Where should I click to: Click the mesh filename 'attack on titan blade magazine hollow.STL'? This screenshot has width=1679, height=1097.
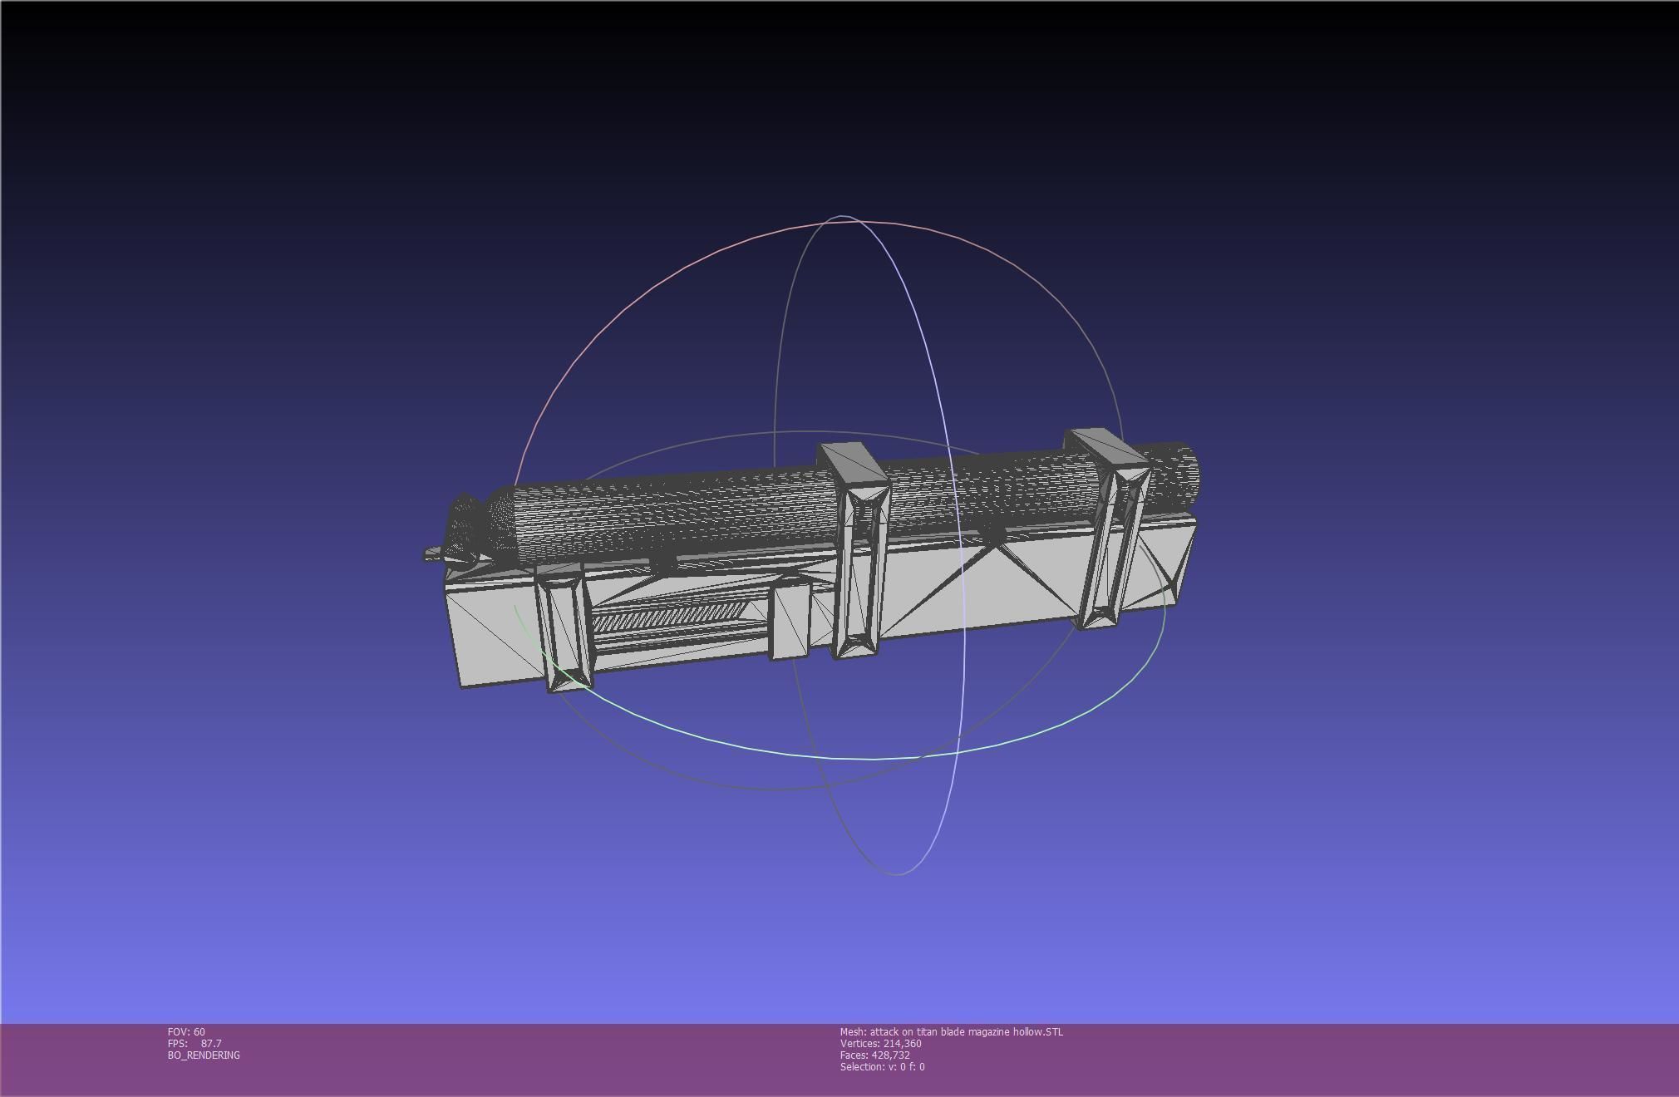pyautogui.click(x=967, y=1031)
